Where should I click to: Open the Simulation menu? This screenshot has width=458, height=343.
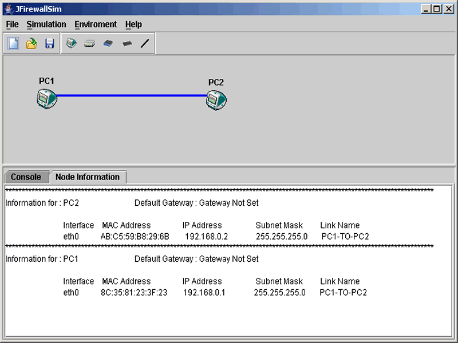[46, 25]
